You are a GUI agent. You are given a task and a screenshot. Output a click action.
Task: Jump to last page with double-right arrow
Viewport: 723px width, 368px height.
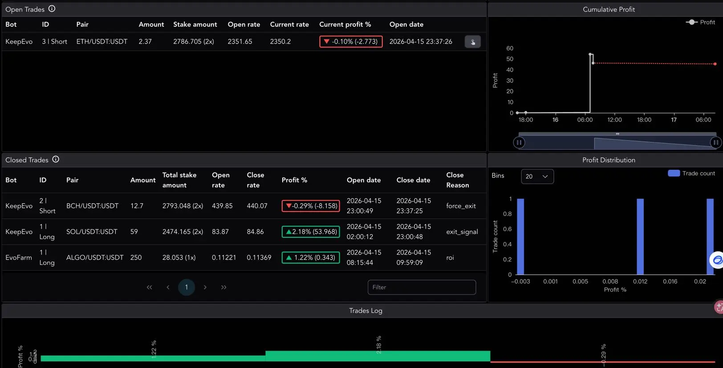(223, 288)
